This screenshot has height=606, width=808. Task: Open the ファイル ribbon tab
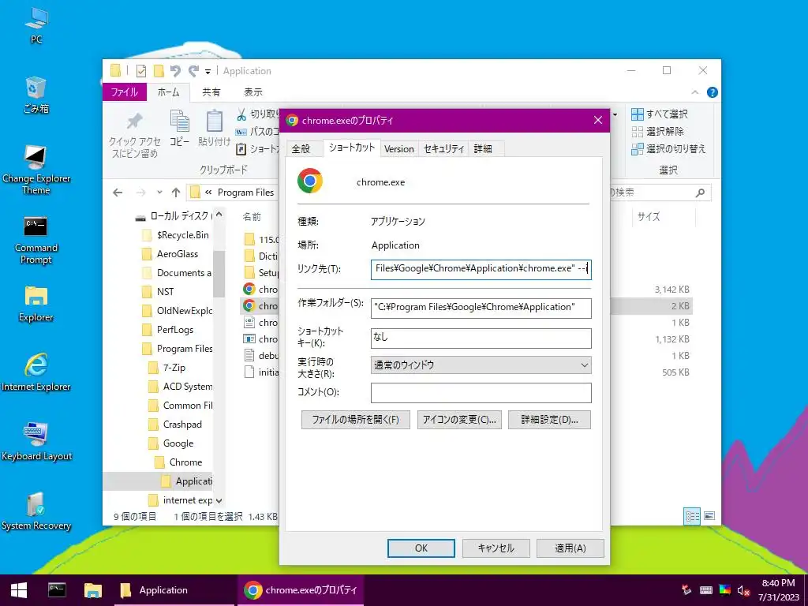click(125, 92)
